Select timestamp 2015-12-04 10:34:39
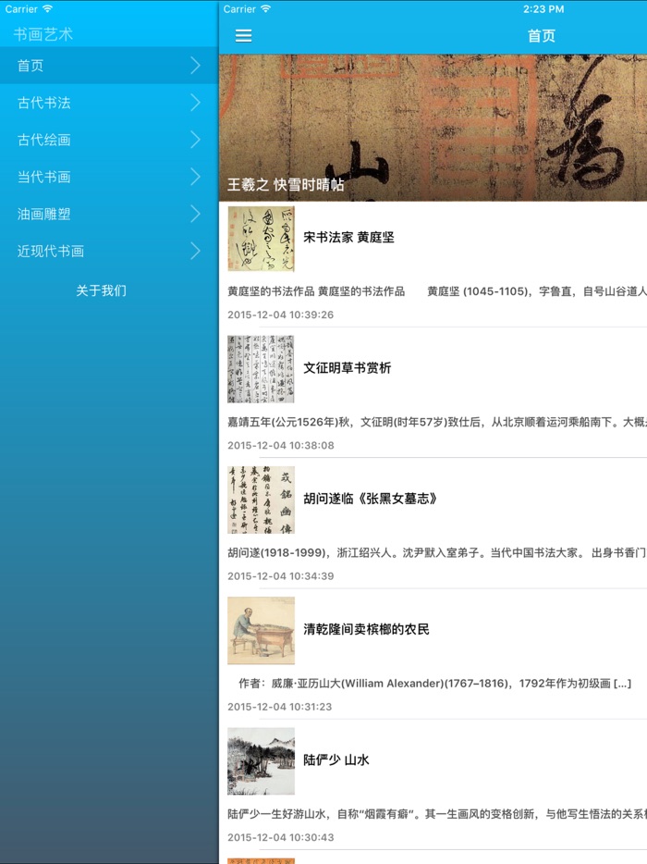Image resolution: width=647 pixels, height=864 pixels. (x=280, y=575)
